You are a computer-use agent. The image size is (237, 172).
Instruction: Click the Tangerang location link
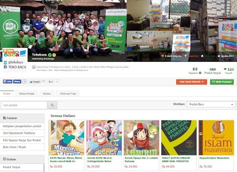pyautogui.click(x=193, y=56)
